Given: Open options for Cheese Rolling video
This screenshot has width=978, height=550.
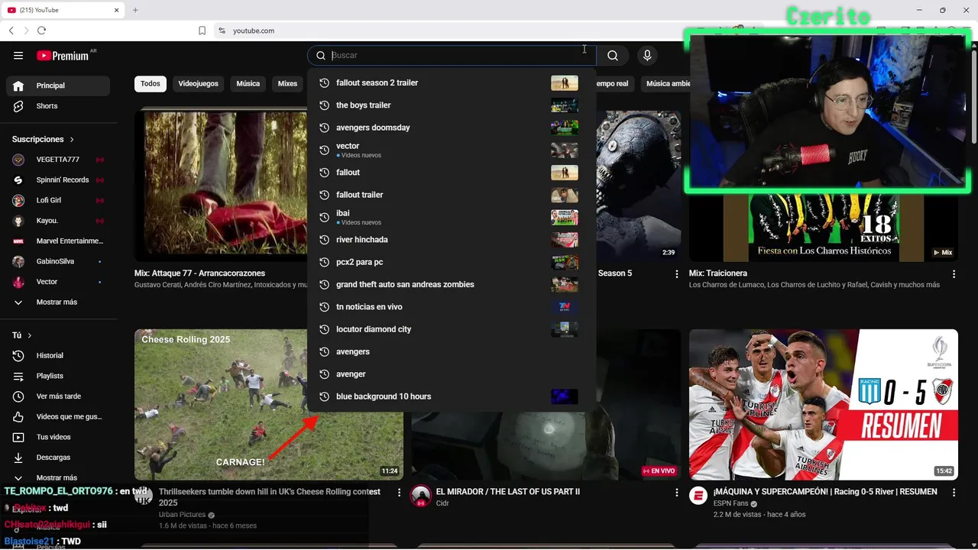Looking at the screenshot, I should click(399, 493).
